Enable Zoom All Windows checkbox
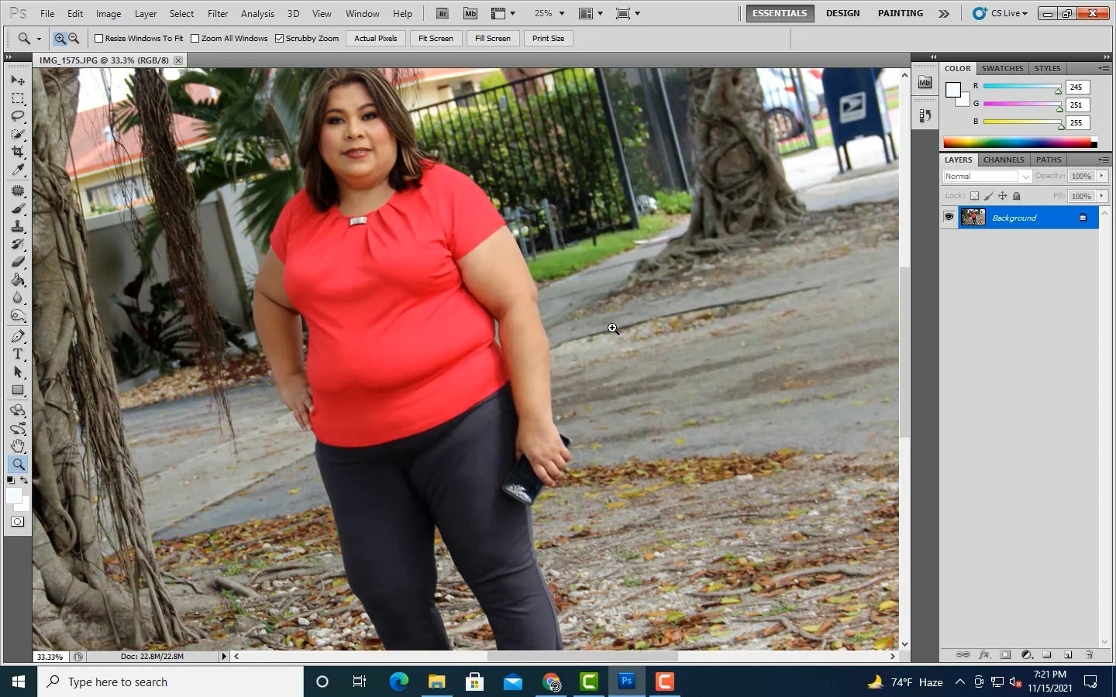Viewport: 1116px width, 697px height. (x=195, y=38)
